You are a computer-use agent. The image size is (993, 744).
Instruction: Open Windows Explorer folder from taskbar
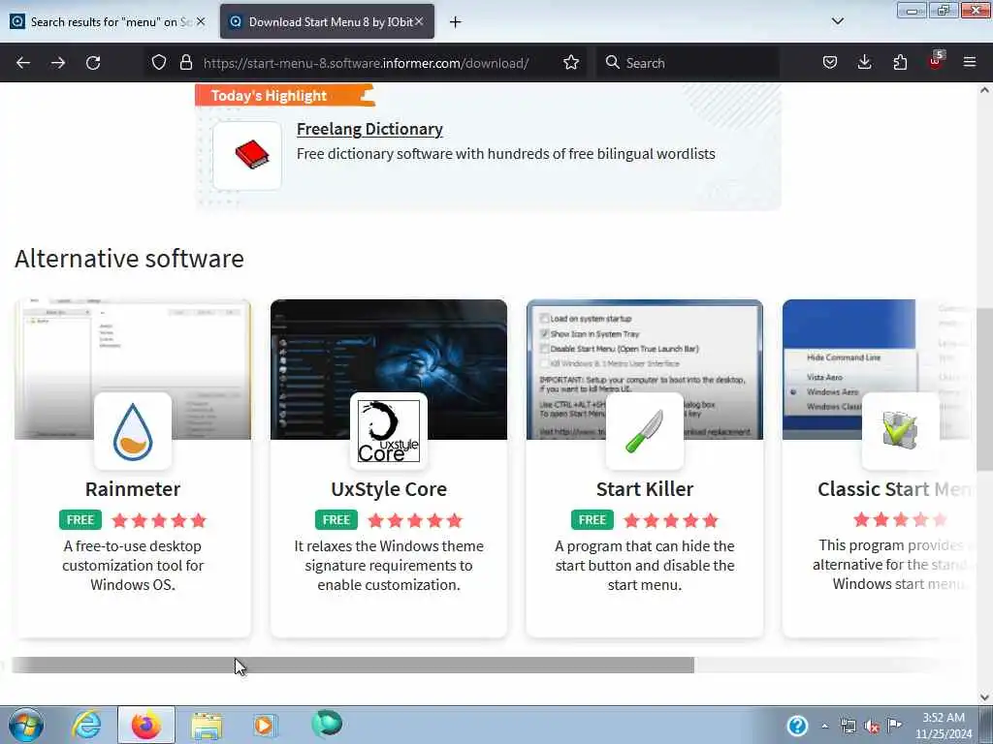click(207, 725)
